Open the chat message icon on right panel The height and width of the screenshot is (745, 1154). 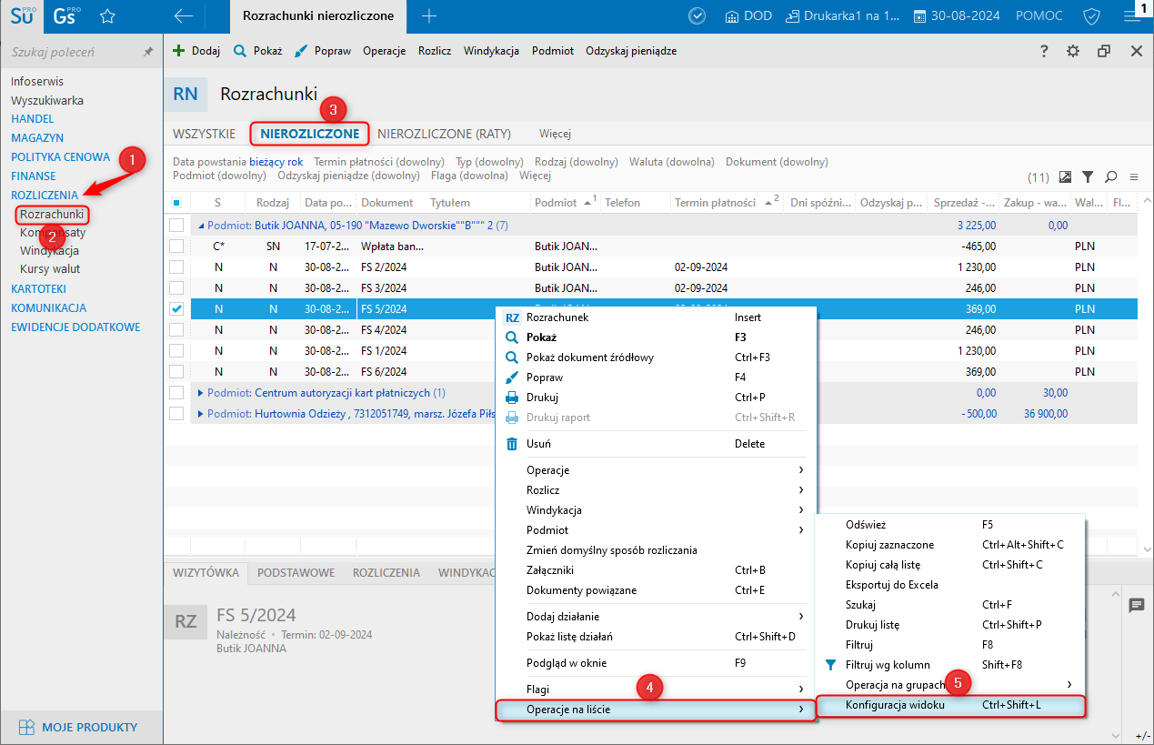1136,606
